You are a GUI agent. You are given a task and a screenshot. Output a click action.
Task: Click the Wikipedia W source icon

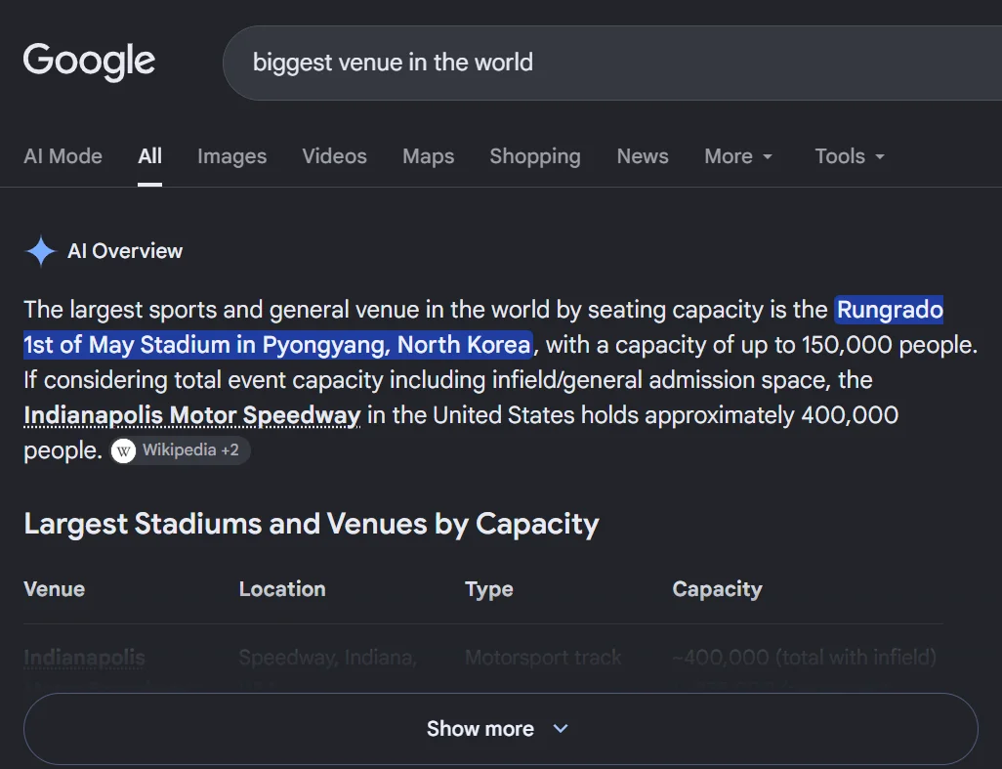123,450
